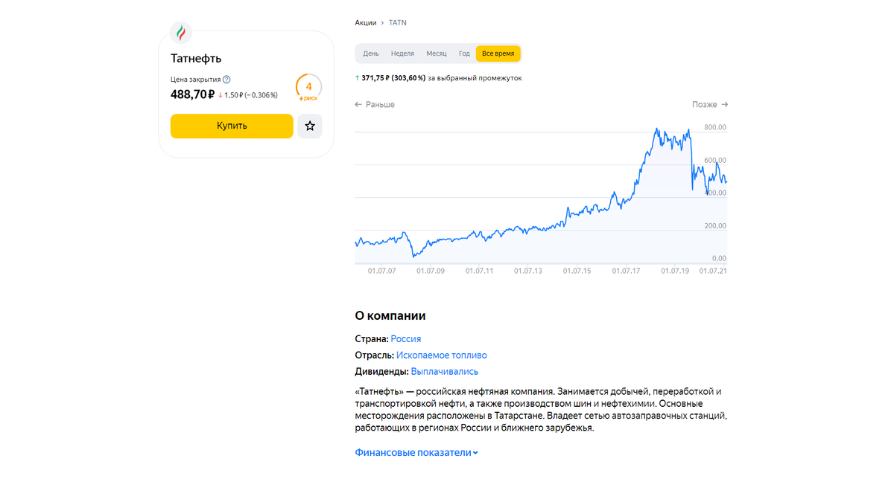
Task: Click the 01.07.15 date axis label
Action: (577, 271)
